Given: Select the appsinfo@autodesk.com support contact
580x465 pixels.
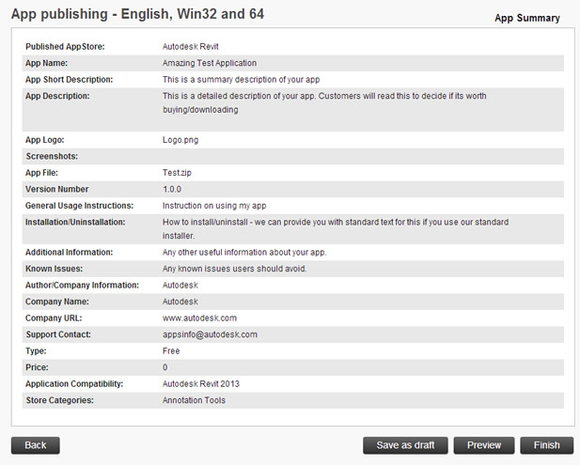Looking at the screenshot, I should pos(210,334).
